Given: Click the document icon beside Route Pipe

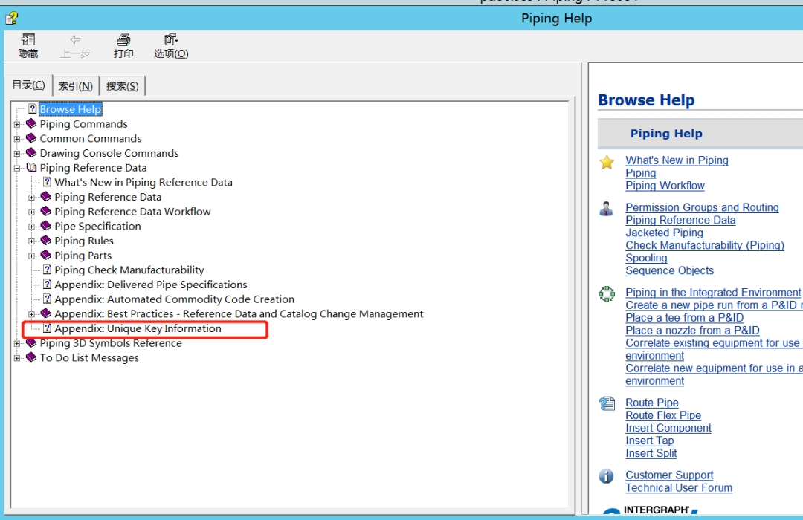Looking at the screenshot, I should [607, 404].
